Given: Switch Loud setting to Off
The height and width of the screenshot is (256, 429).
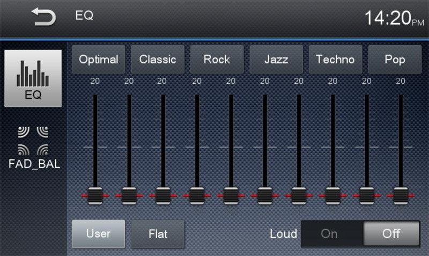Looking at the screenshot, I should (391, 234).
